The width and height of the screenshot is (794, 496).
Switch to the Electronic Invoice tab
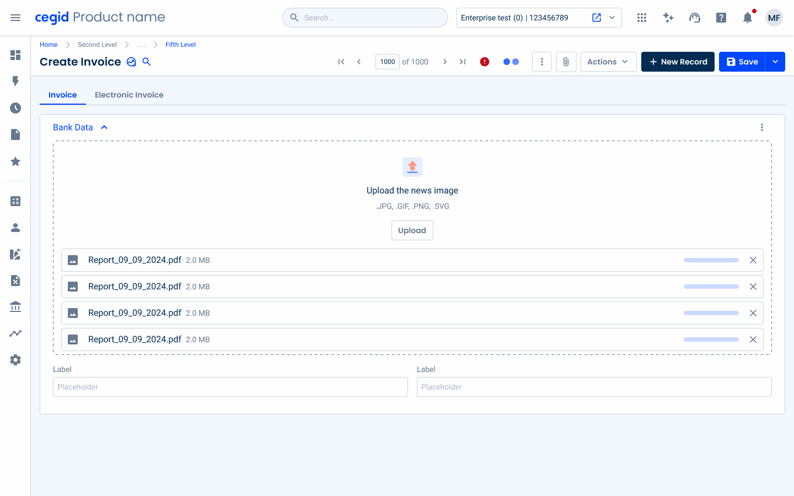pos(129,95)
